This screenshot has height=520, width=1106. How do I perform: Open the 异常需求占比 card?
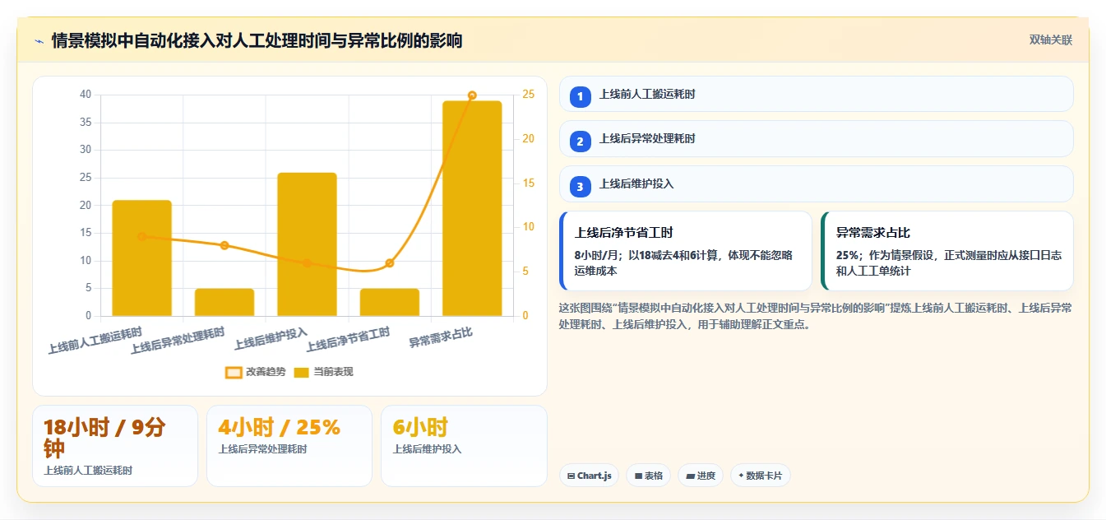(947, 251)
